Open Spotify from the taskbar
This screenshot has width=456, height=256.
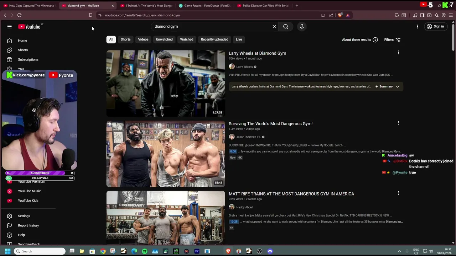click(x=145, y=251)
